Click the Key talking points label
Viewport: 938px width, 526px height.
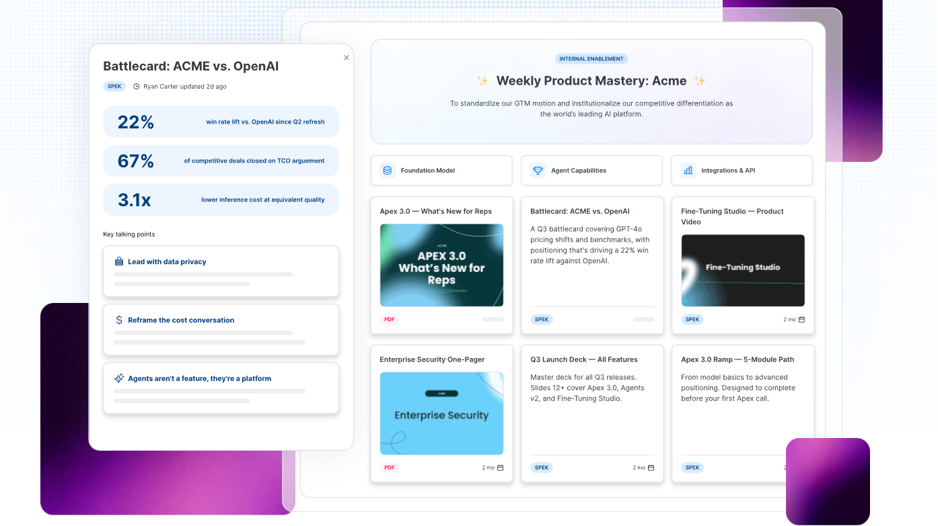click(x=129, y=234)
